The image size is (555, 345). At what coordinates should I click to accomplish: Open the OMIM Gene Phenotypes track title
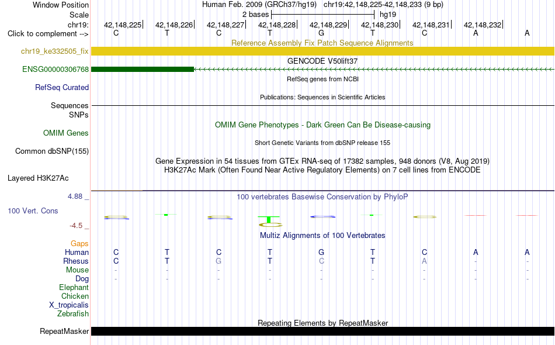pos(322,125)
